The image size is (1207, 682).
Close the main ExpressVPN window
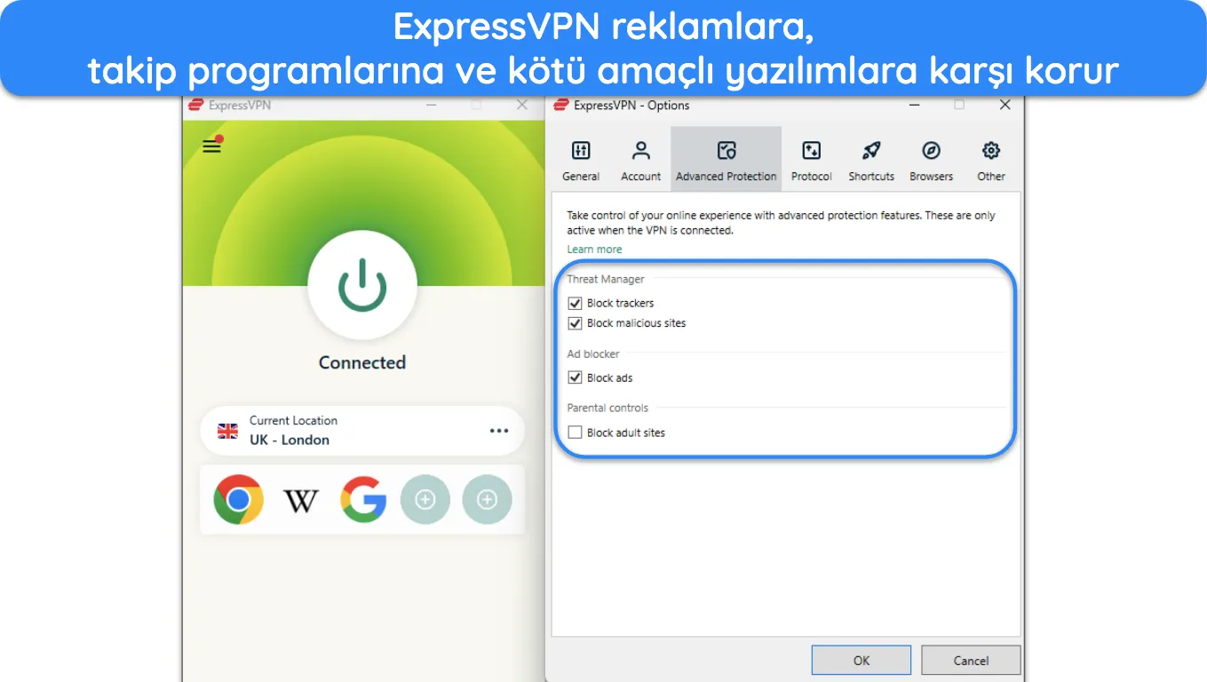pyautogui.click(x=522, y=105)
